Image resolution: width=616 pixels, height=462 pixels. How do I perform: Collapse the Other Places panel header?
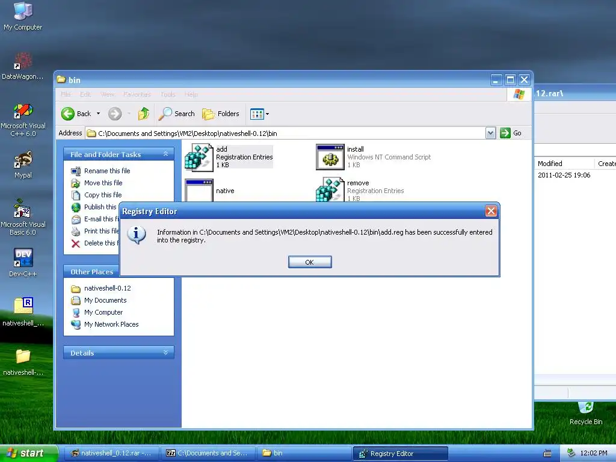pos(91,271)
